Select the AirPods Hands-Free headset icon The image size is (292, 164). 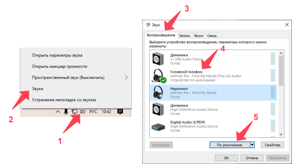pyautogui.click(x=159, y=76)
